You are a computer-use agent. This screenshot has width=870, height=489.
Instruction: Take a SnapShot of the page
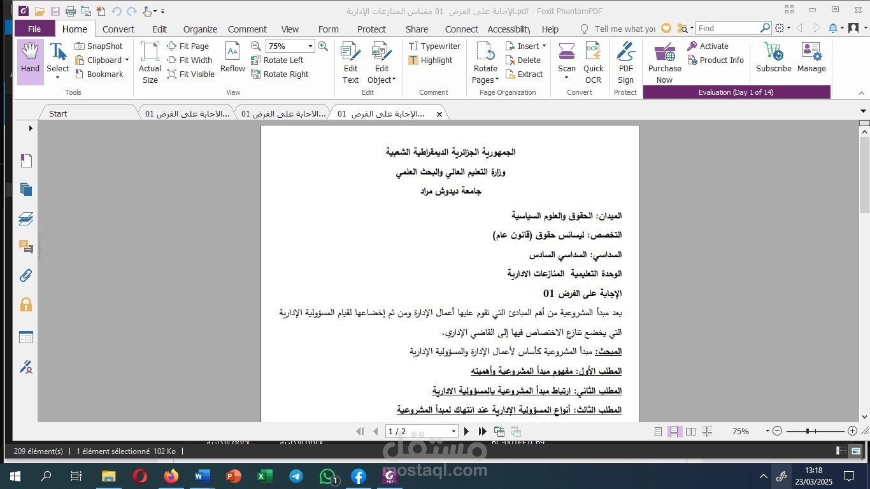tap(99, 46)
